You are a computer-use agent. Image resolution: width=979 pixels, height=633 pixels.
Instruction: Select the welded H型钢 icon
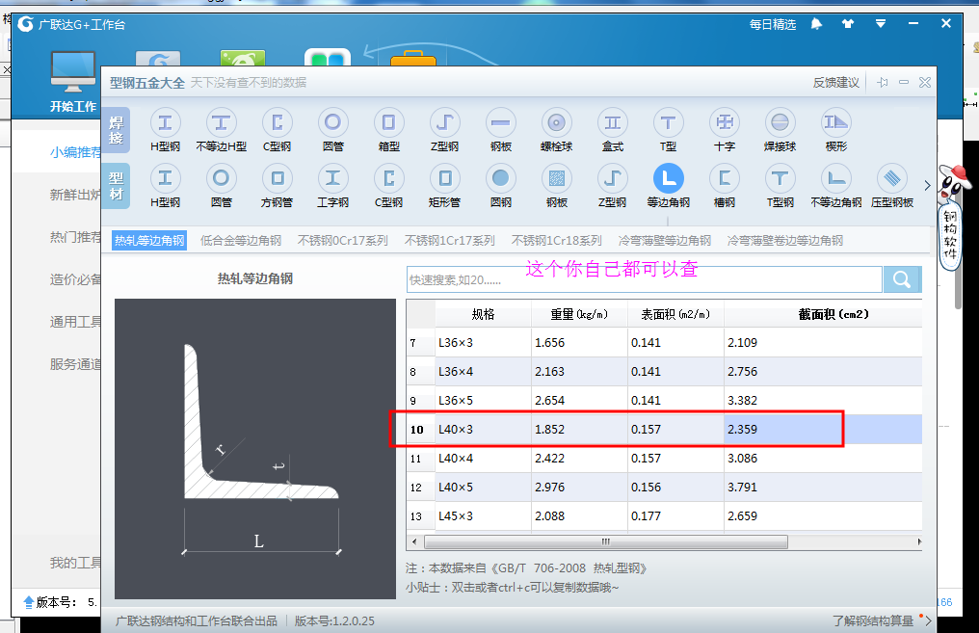[166, 122]
